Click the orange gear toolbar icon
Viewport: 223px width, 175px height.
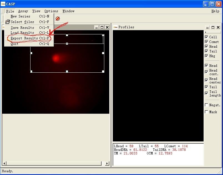(x=57, y=19)
